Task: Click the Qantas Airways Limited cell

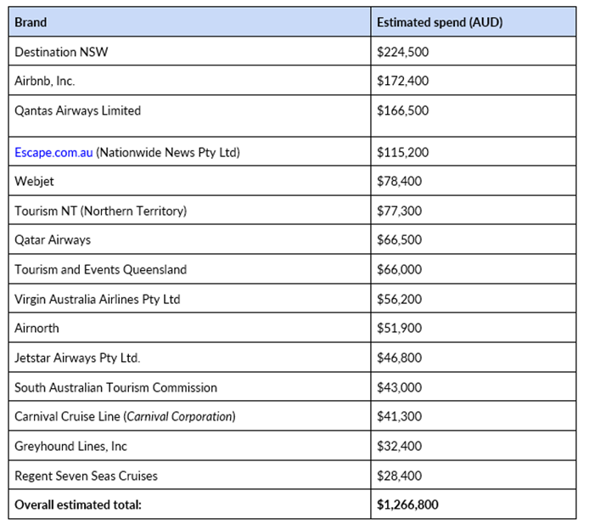Action: click(77, 110)
